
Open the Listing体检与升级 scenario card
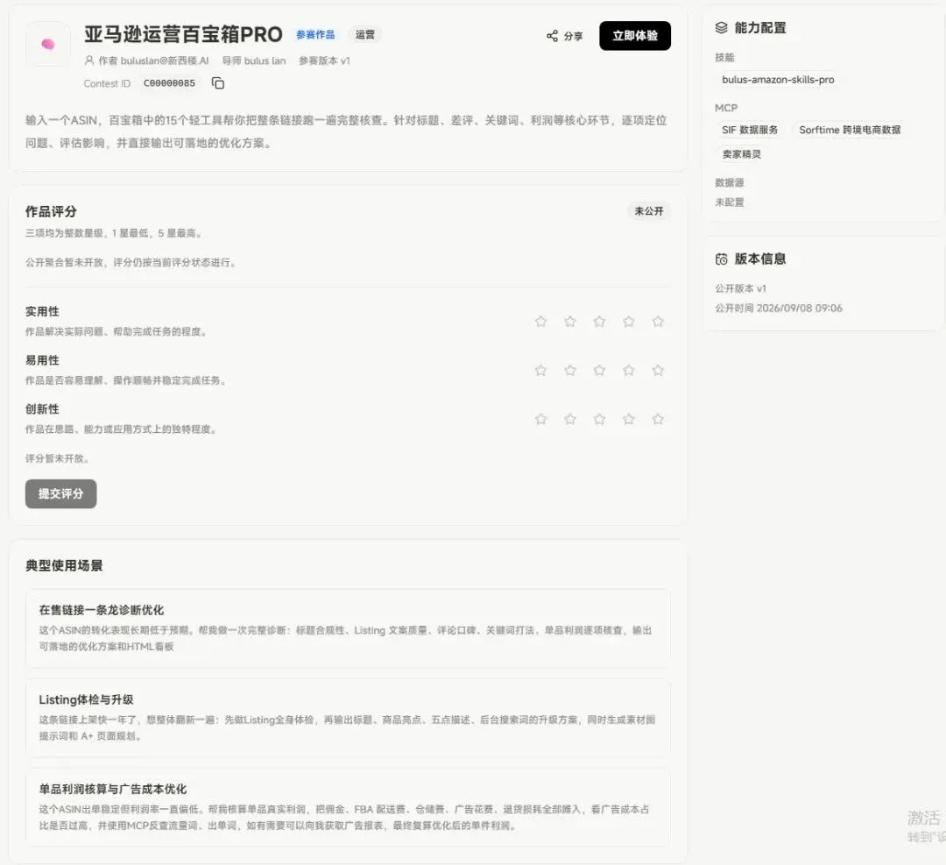(x=348, y=717)
